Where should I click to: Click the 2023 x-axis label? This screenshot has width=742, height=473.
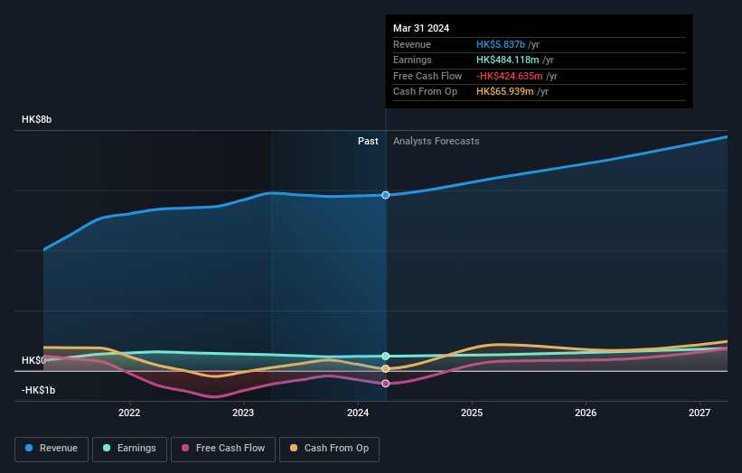click(243, 413)
